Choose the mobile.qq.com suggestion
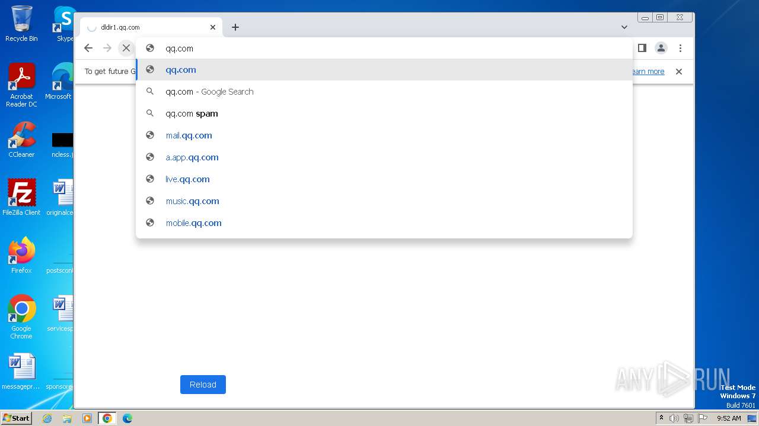The height and width of the screenshot is (426, 759). pos(384,223)
